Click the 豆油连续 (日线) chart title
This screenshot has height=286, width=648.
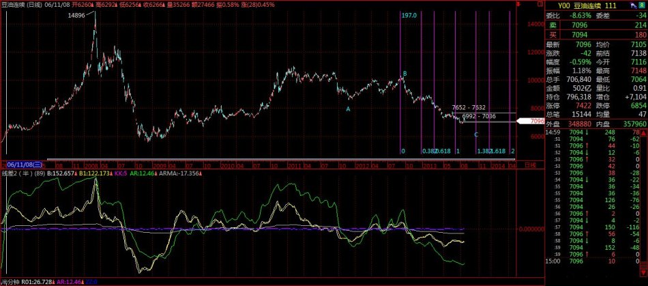click(x=23, y=5)
